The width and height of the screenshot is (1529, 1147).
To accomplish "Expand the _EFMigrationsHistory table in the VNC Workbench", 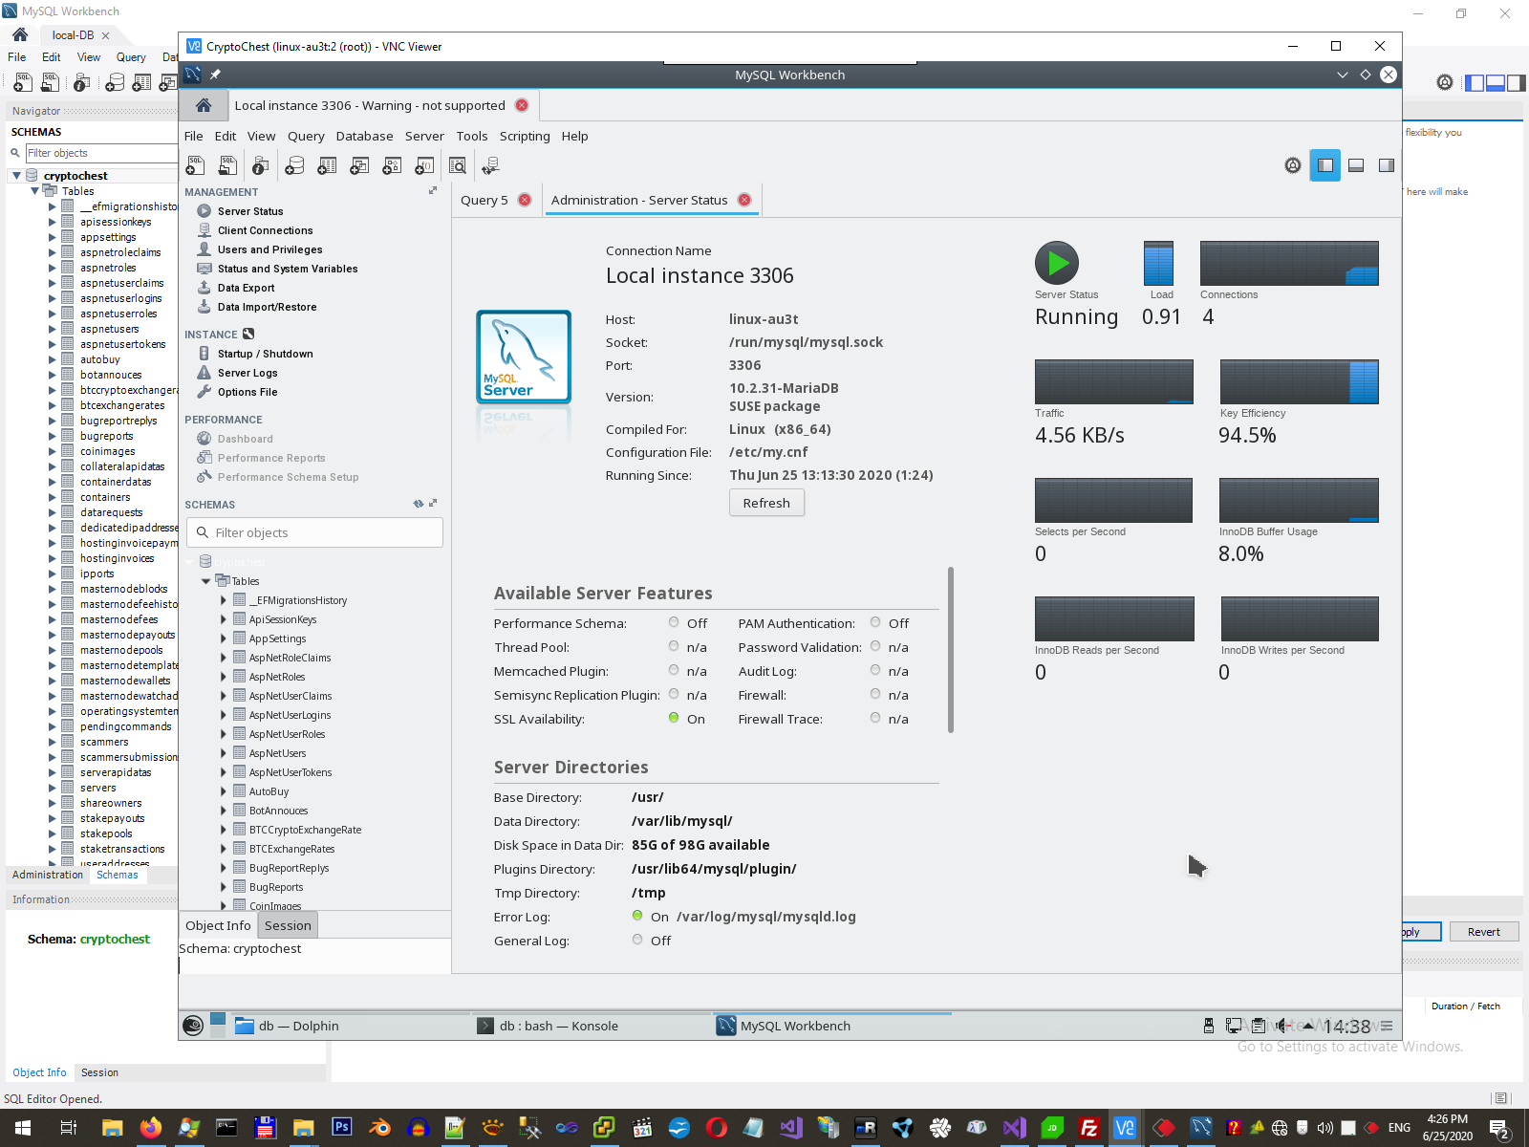I will click(x=224, y=600).
